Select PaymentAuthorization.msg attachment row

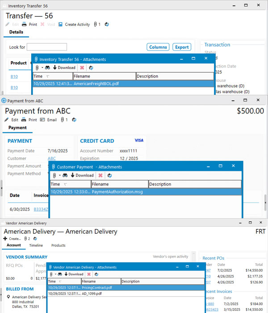146,192
